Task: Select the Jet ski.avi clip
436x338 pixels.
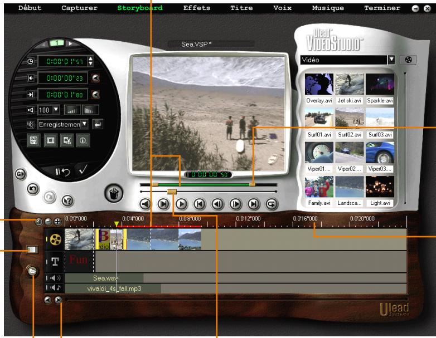Action: click(x=349, y=84)
